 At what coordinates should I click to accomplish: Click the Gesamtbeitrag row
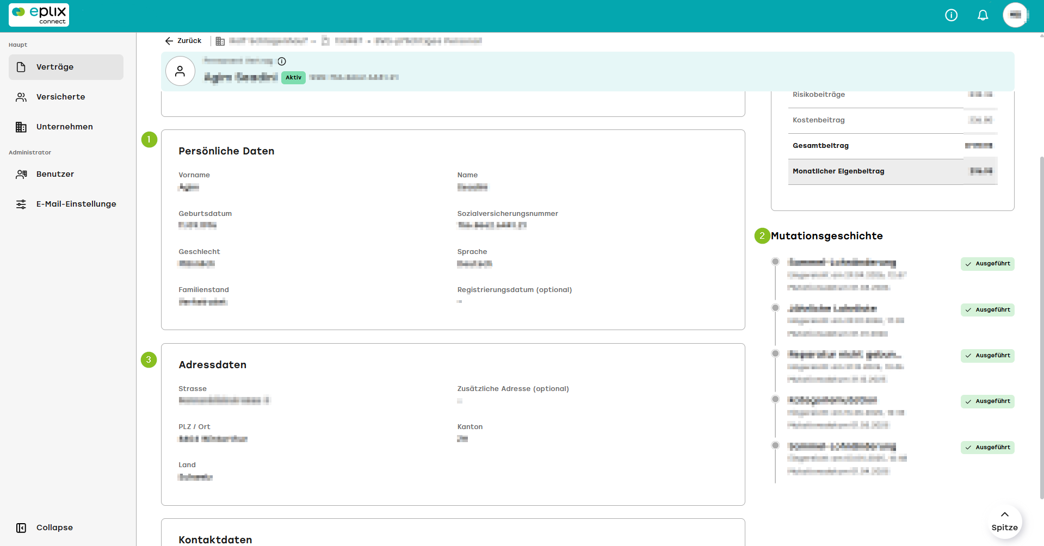point(893,146)
